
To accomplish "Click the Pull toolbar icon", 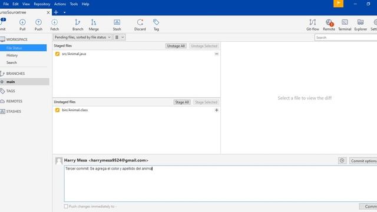I will (x=22, y=25).
